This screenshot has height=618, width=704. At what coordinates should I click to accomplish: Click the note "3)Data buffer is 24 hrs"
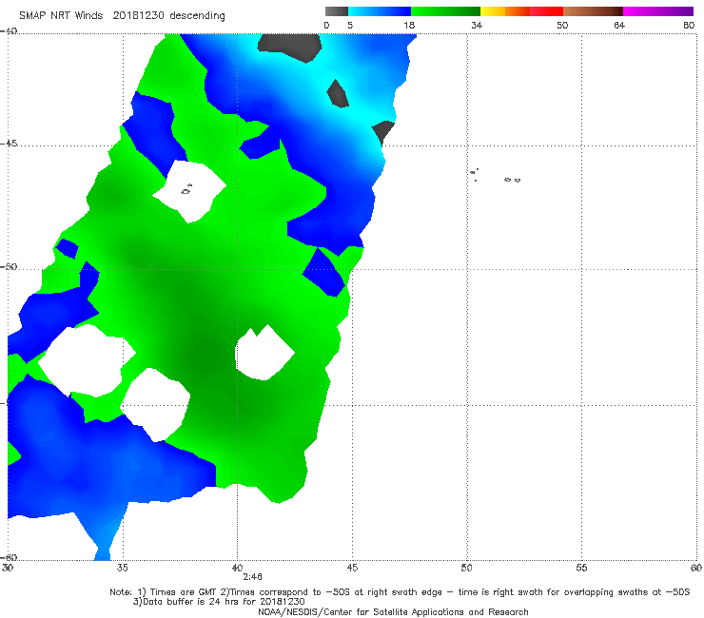pos(219,602)
